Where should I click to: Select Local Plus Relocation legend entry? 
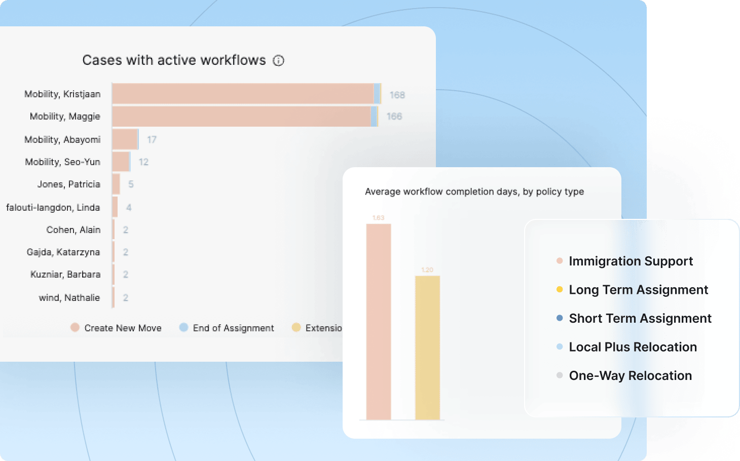point(633,347)
